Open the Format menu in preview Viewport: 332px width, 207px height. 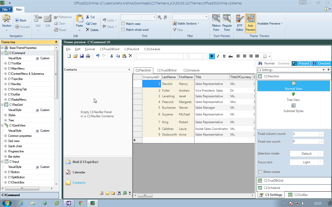(90, 49)
